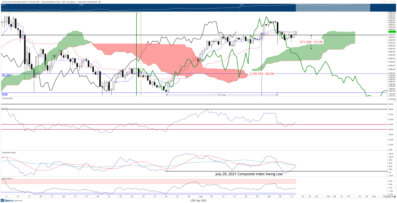Select the 511.240 -15.1% measurement label
Screen dimensions: 397x203
[311, 42]
